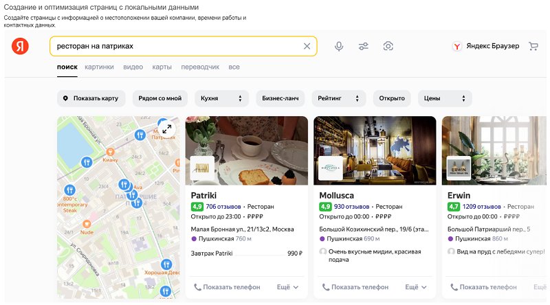Toggle the Рядом со мной filter
The image size is (550, 305).
tap(160, 98)
